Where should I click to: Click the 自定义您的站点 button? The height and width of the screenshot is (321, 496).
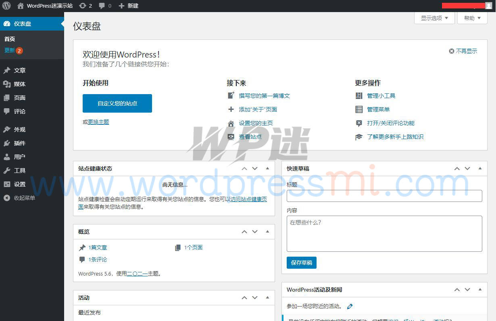(x=117, y=103)
